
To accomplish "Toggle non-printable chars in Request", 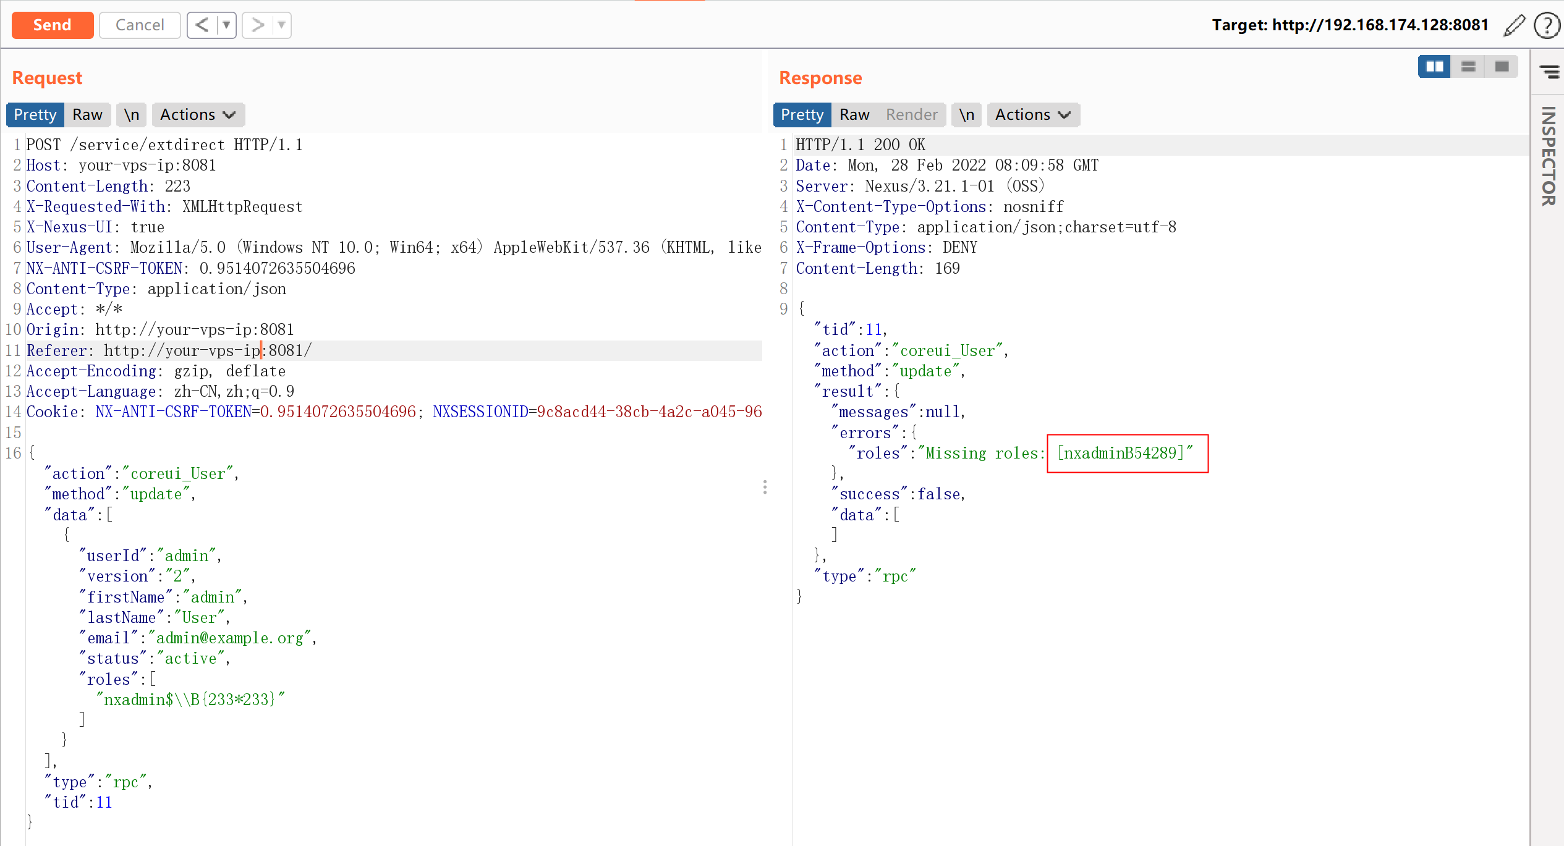I will tap(132, 114).
